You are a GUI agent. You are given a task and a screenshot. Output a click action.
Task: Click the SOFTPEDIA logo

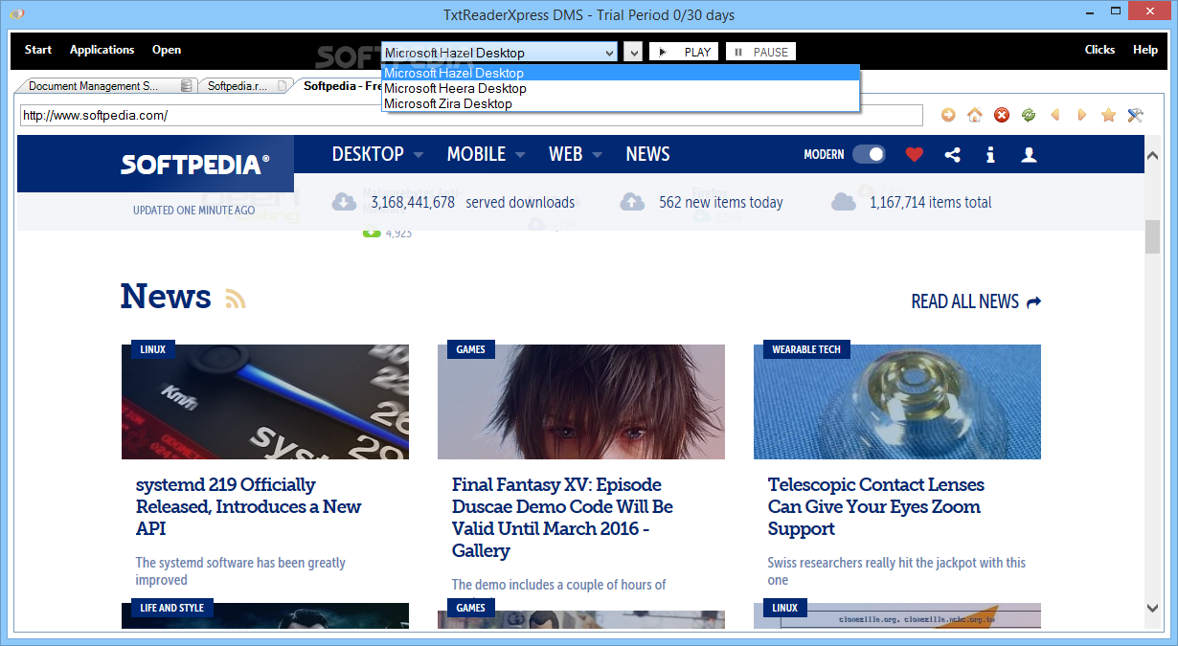pyautogui.click(x=194, y=165)
